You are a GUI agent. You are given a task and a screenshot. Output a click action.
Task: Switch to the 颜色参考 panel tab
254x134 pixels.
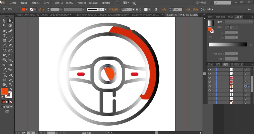tap(220, 17)
